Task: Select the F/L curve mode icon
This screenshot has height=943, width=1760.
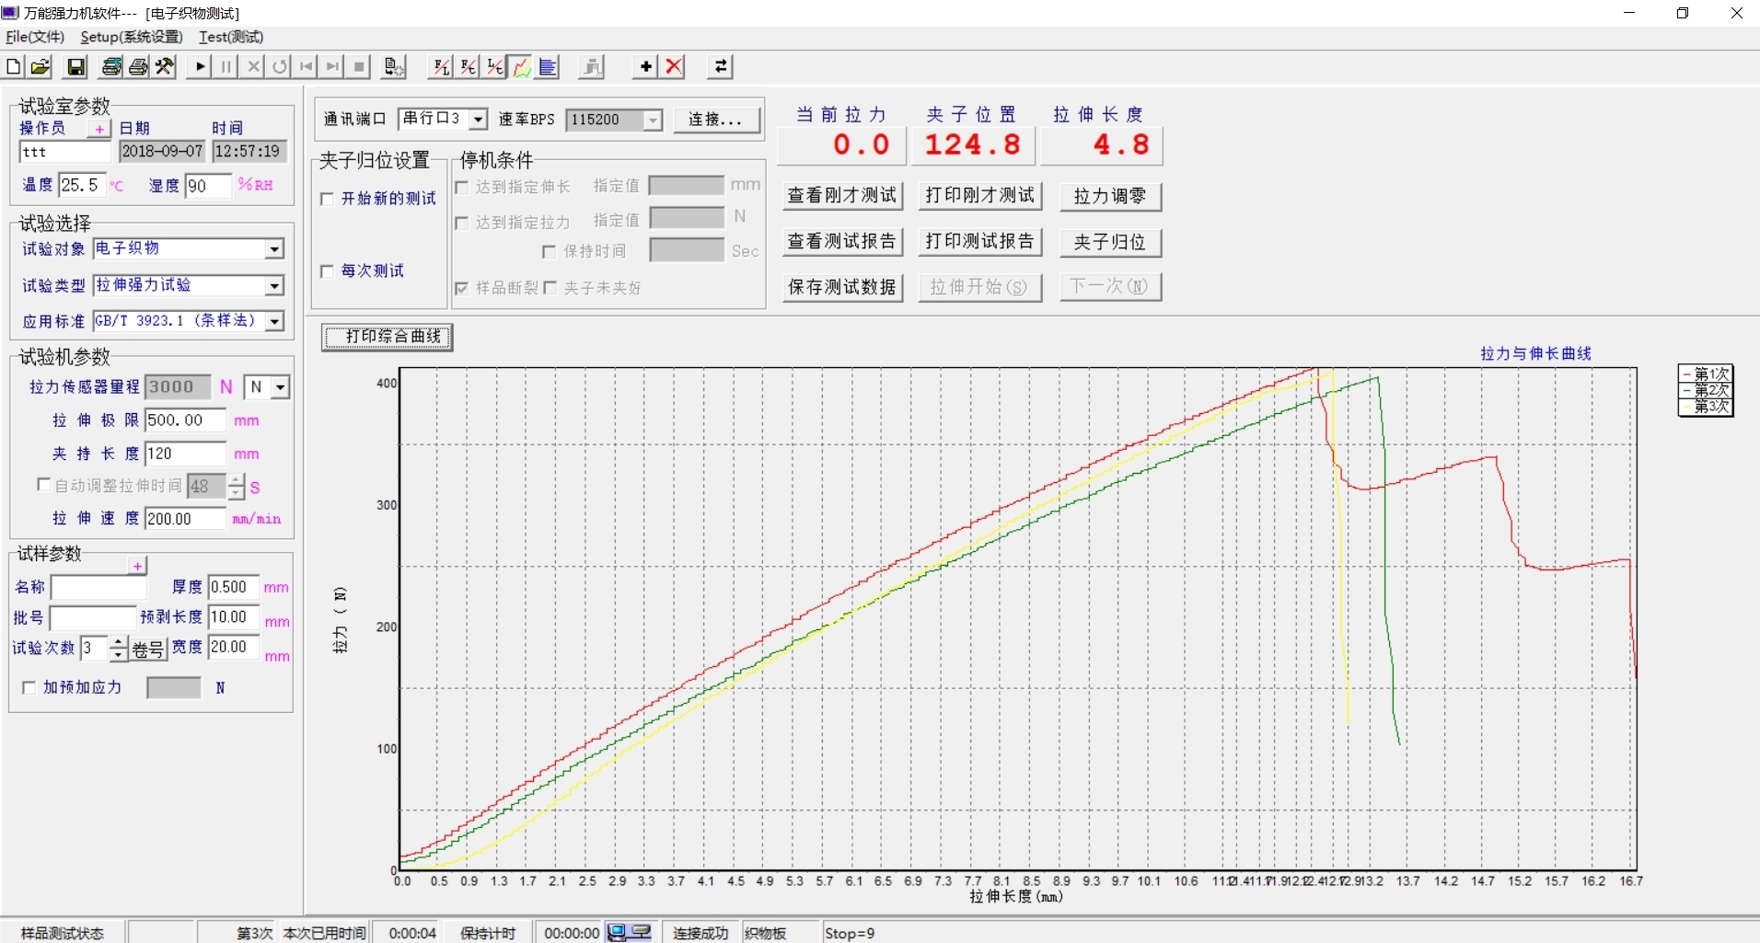Action: (x=442, y=66)
